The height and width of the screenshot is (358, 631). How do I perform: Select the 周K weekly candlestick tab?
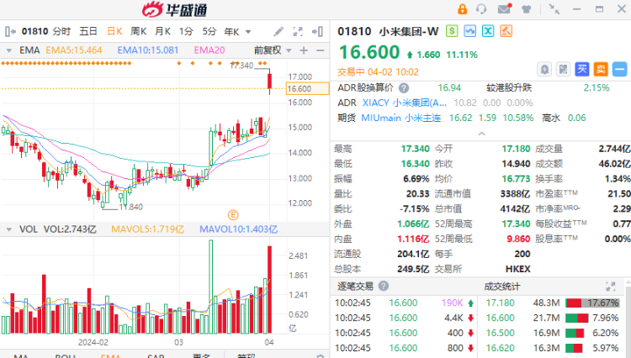[x=139, y=31]
